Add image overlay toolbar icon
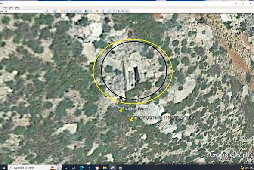Image resolution: width=254 pixels, height=170 pixels. (x=75, y=11)
